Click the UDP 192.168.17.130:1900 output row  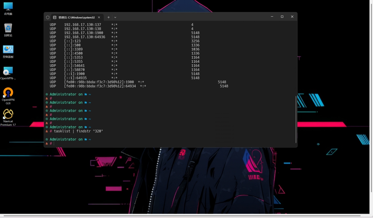tap(83, 33)
